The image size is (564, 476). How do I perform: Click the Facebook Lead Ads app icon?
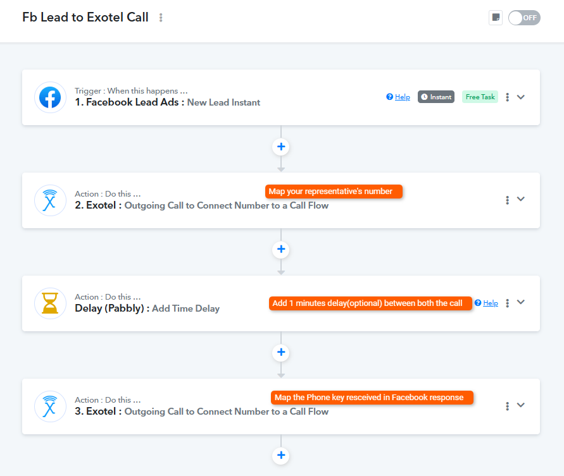click(50, 97)
